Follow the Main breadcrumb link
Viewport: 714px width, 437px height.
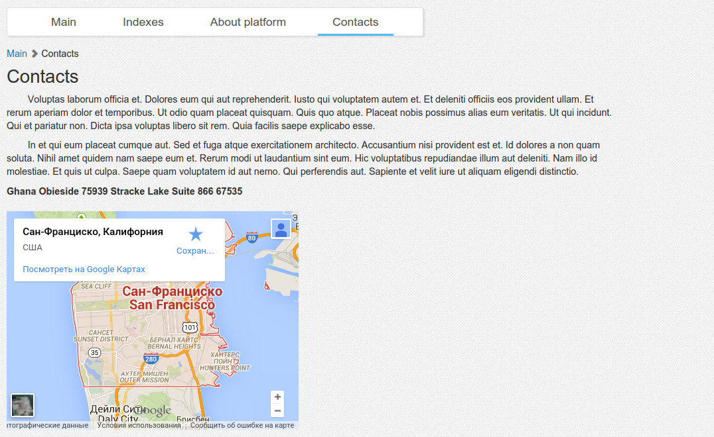tap(17, 54)
